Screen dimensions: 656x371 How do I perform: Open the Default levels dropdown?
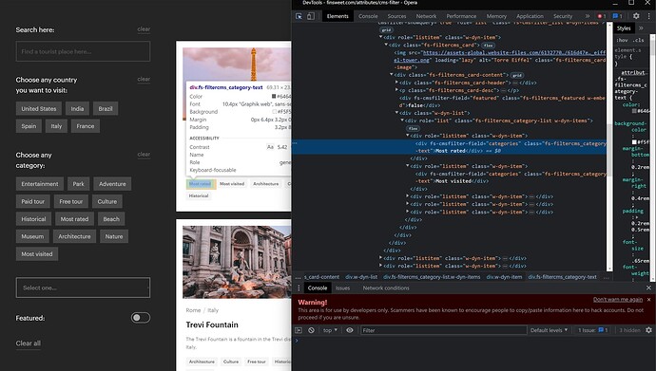[x=549, y=330]
